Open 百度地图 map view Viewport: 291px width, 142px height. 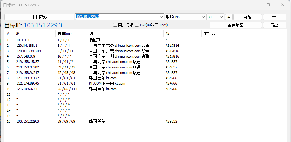(236, 25)
